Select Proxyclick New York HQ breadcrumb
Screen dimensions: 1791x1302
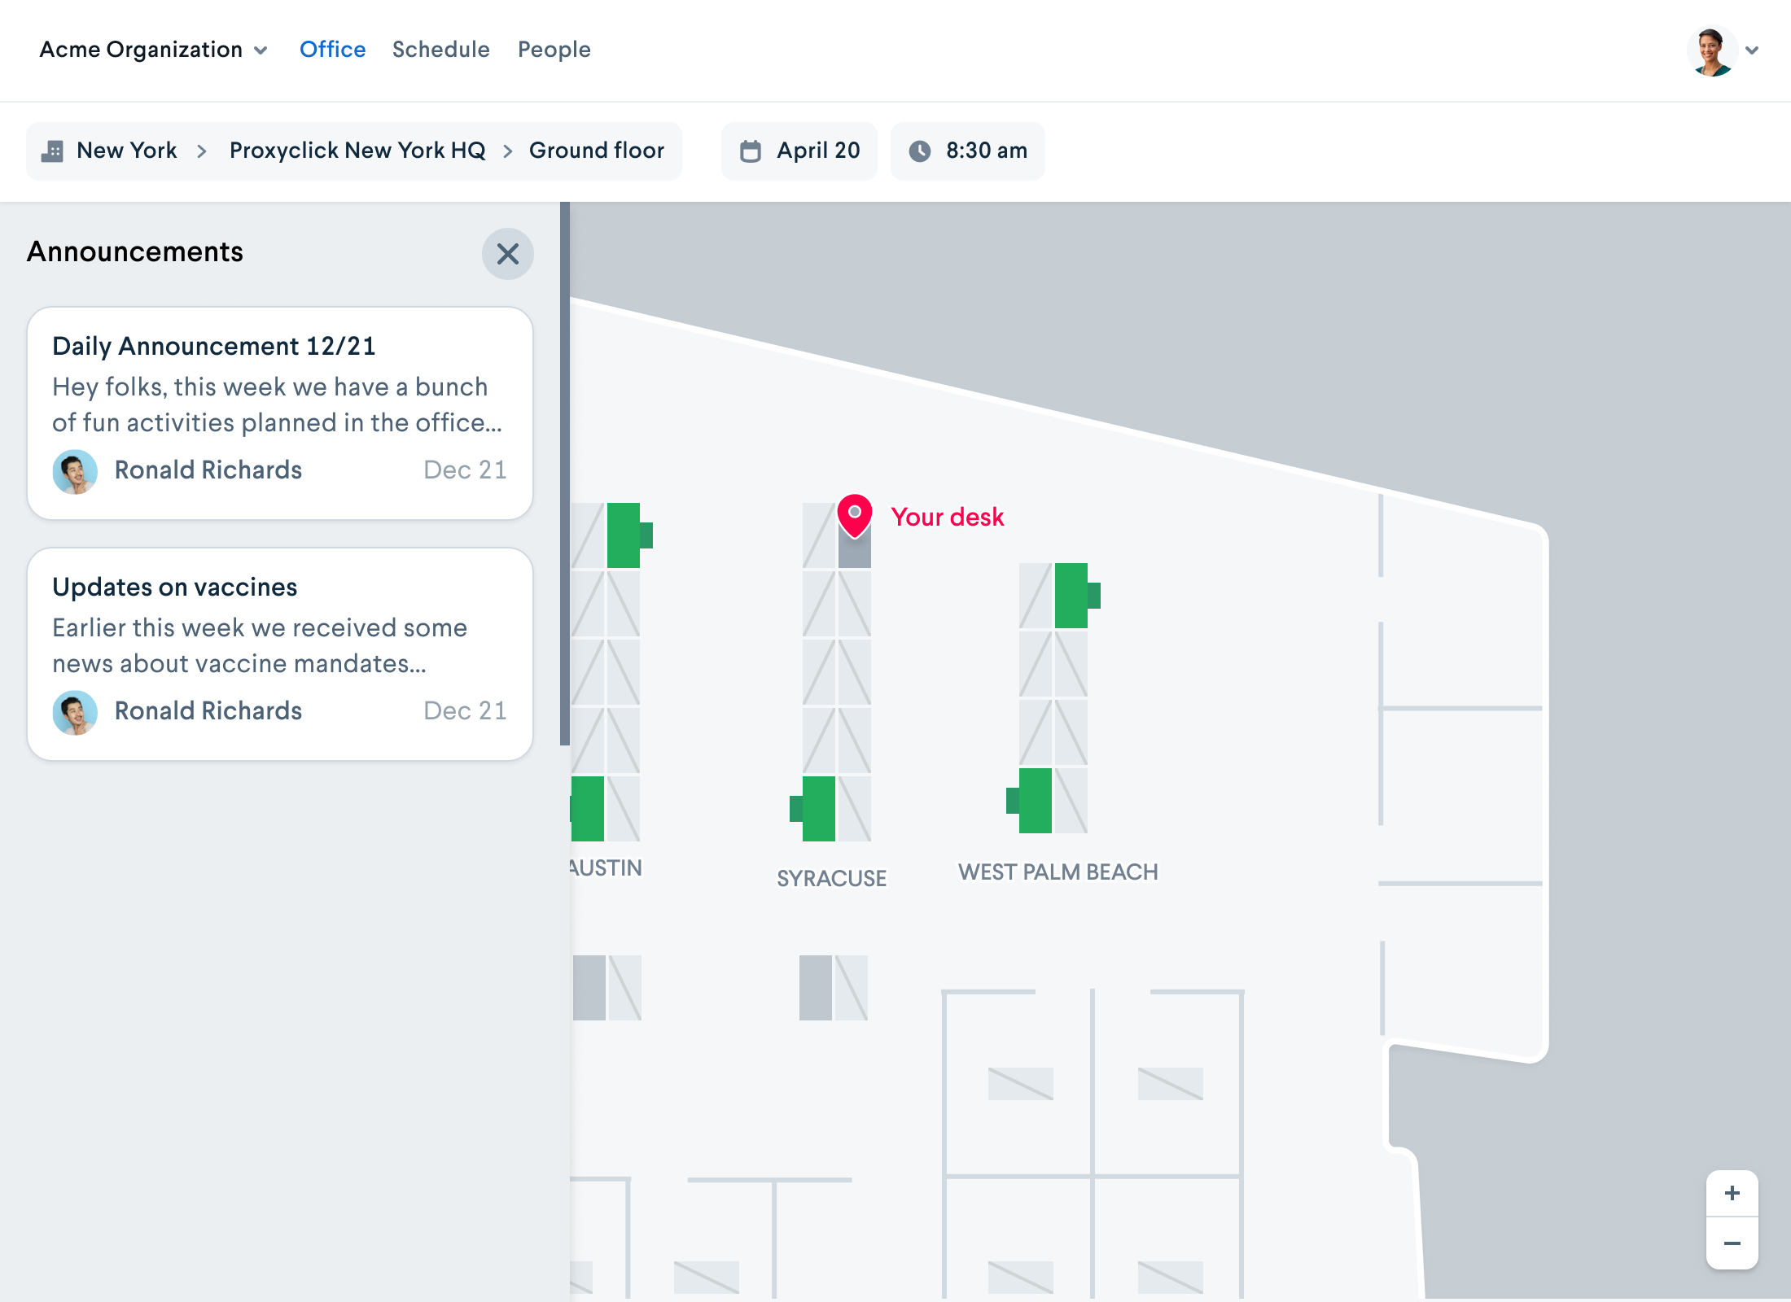pos(357,151)
